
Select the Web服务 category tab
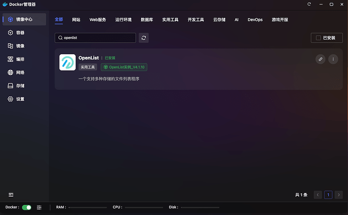point(98,20)
